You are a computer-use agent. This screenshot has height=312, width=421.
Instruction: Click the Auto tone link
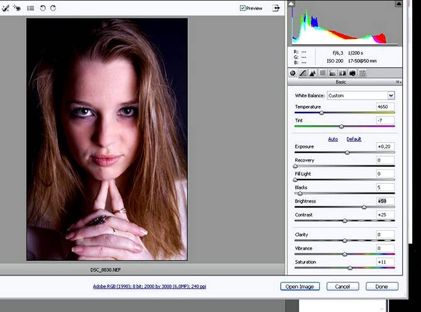(x=333, y=139)
